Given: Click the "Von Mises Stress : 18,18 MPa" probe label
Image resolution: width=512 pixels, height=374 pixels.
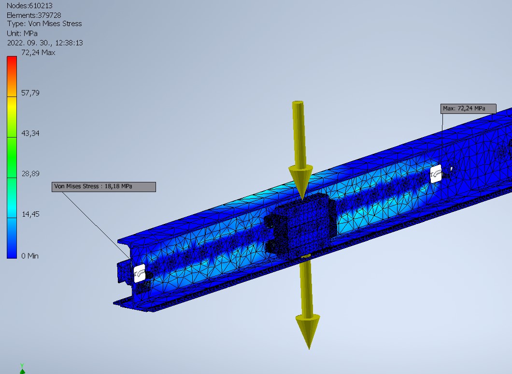Looking at the screenshot, I should (104, 187).
